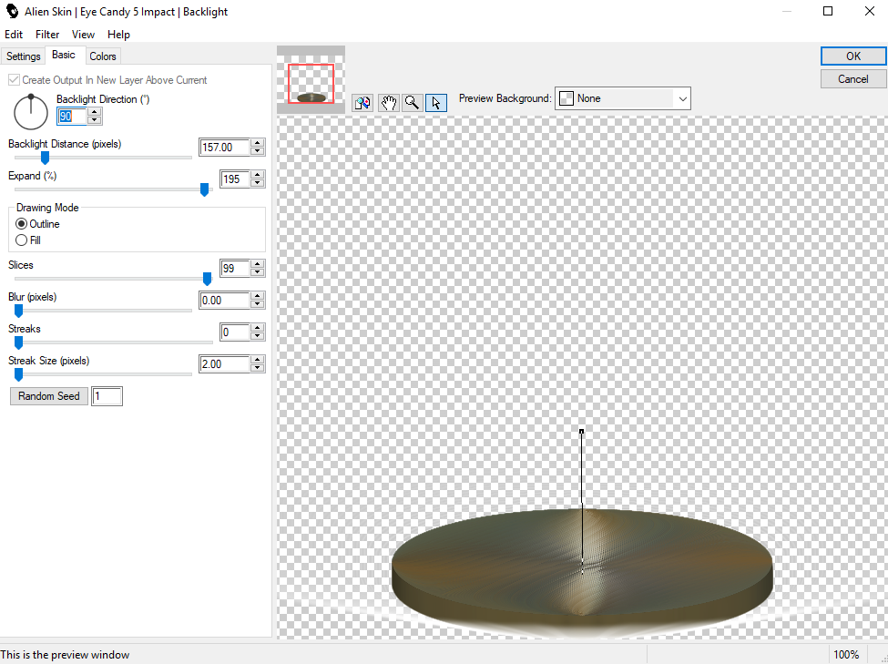Click the Random Seed button
Screen dimensions: 888x664
[x=49, y=396]
